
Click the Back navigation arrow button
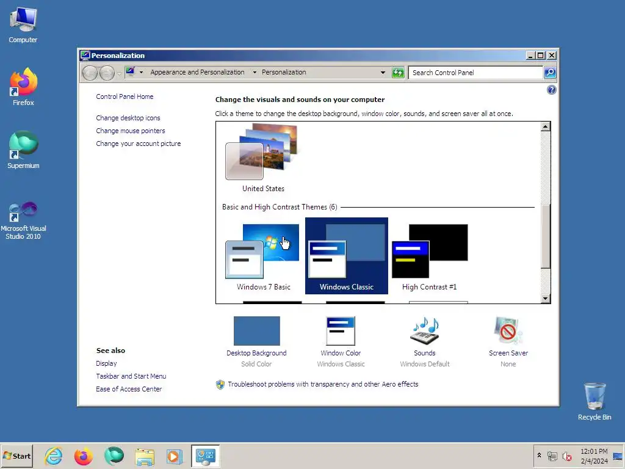(x=90, y=73)
